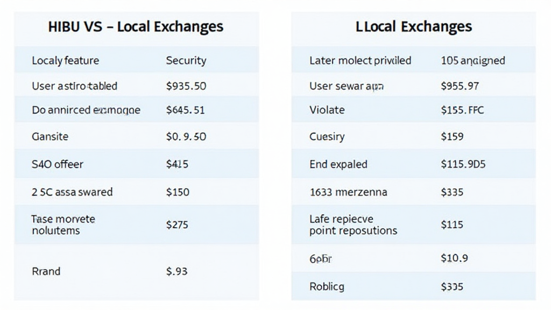Select the "1633 merzenna" row label

(348, 192)
